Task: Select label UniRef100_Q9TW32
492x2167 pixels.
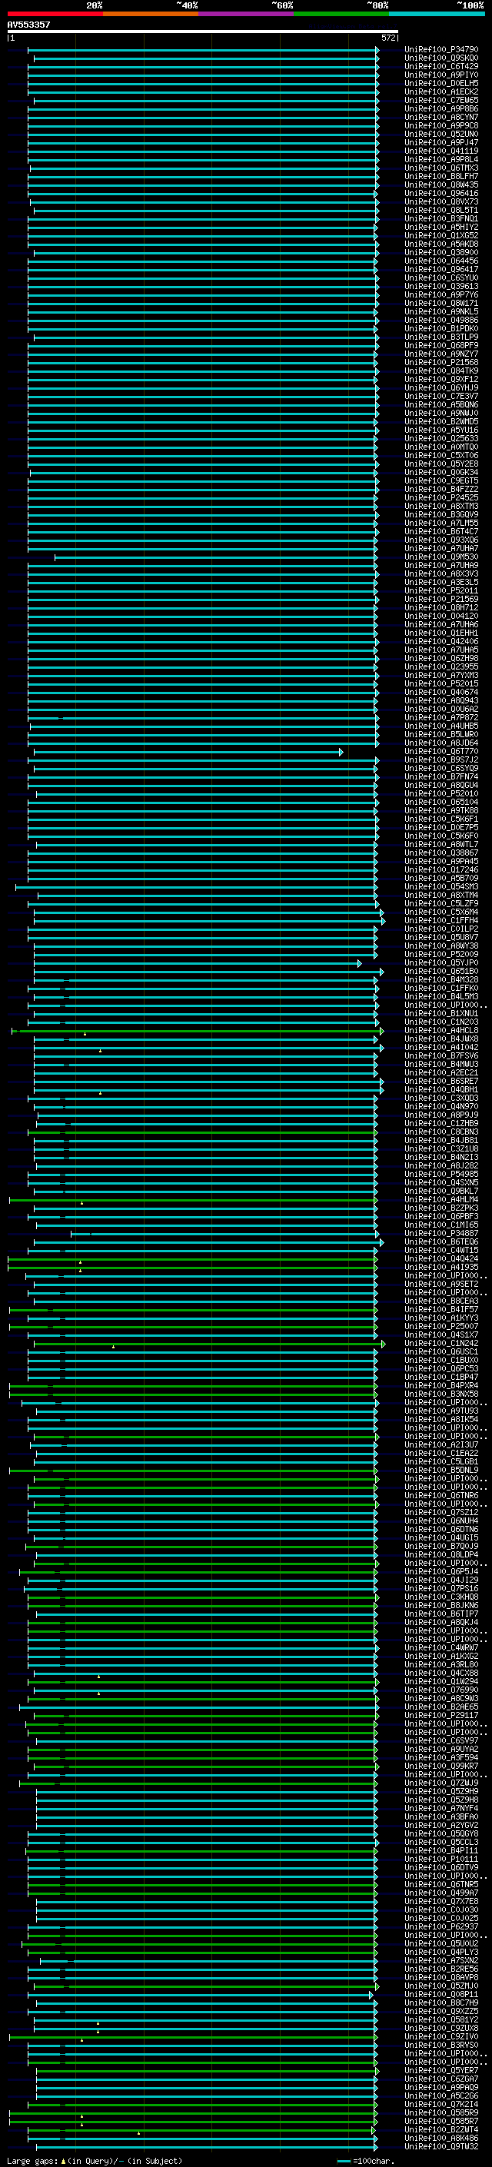Action: 441,2146
